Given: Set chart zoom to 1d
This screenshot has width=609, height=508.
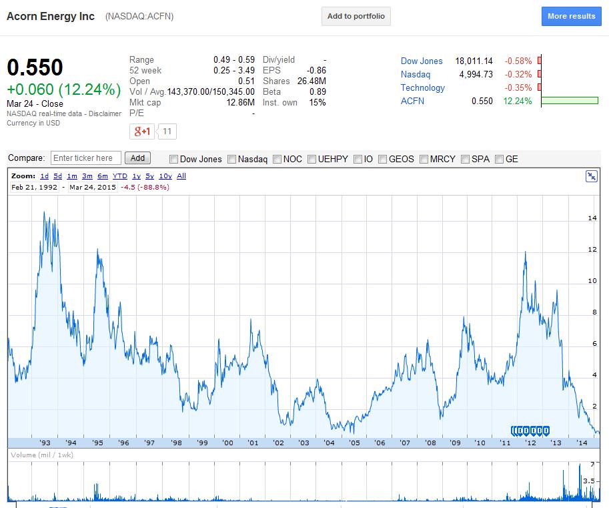Looking at the screenshot, I should click(44, 176).
